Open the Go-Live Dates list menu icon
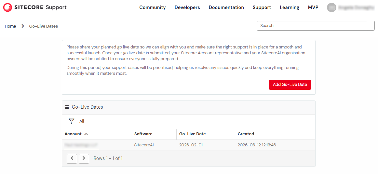Viewport: 378px width, 174px height. coord(67,107)
